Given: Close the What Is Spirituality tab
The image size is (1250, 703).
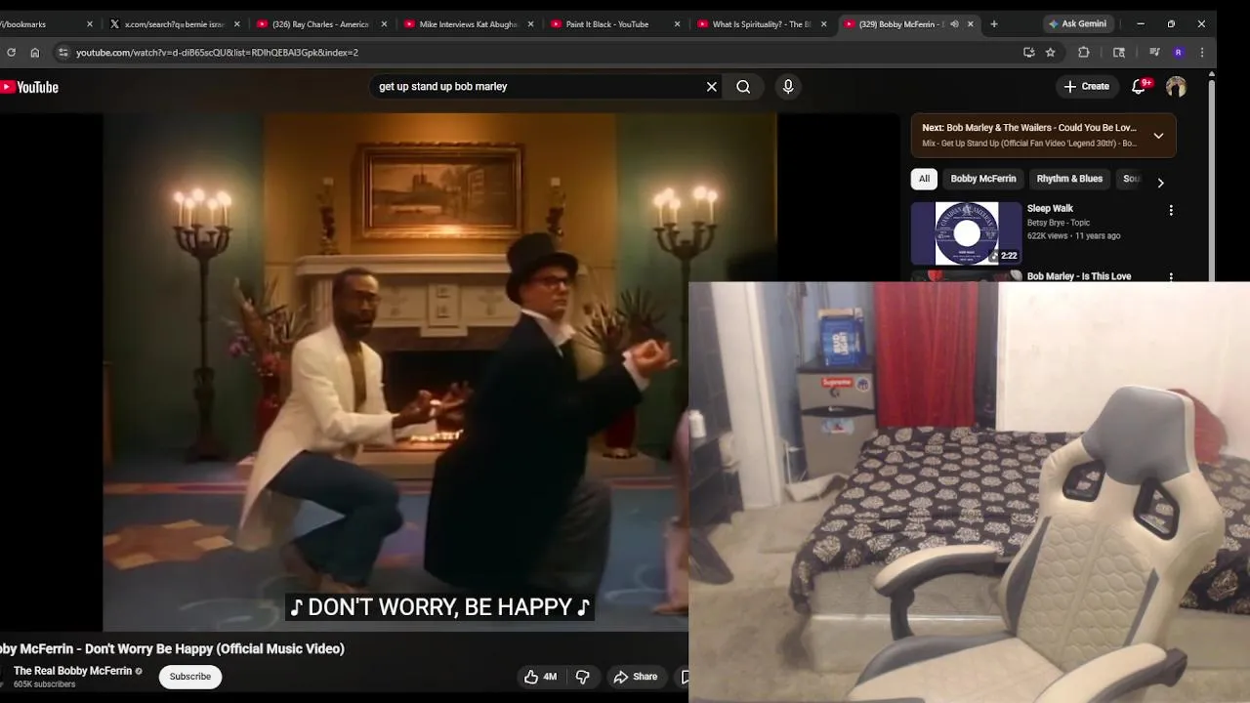Looking at the screenshot, I should [823, 24].
